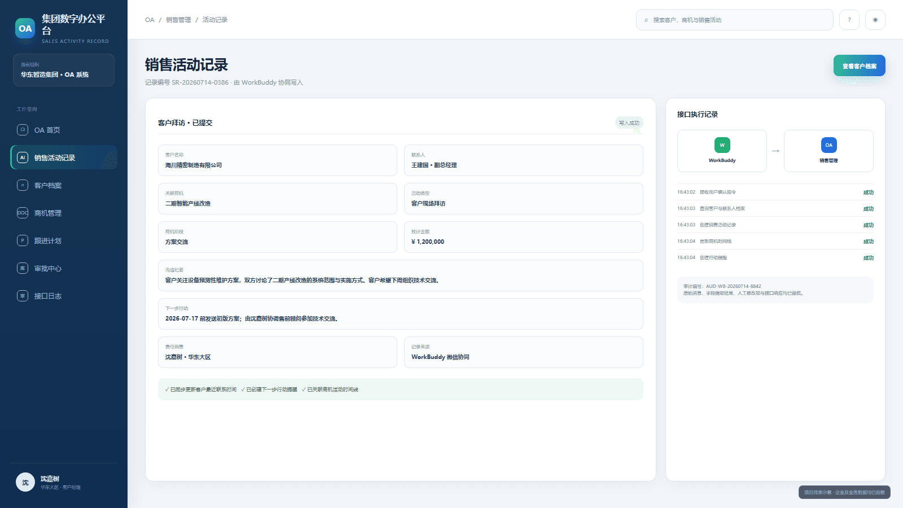The image size is (903, 508).
Task: Focus the 搜索客户、商机与销售活动 search field
Action: click(735, 20)
